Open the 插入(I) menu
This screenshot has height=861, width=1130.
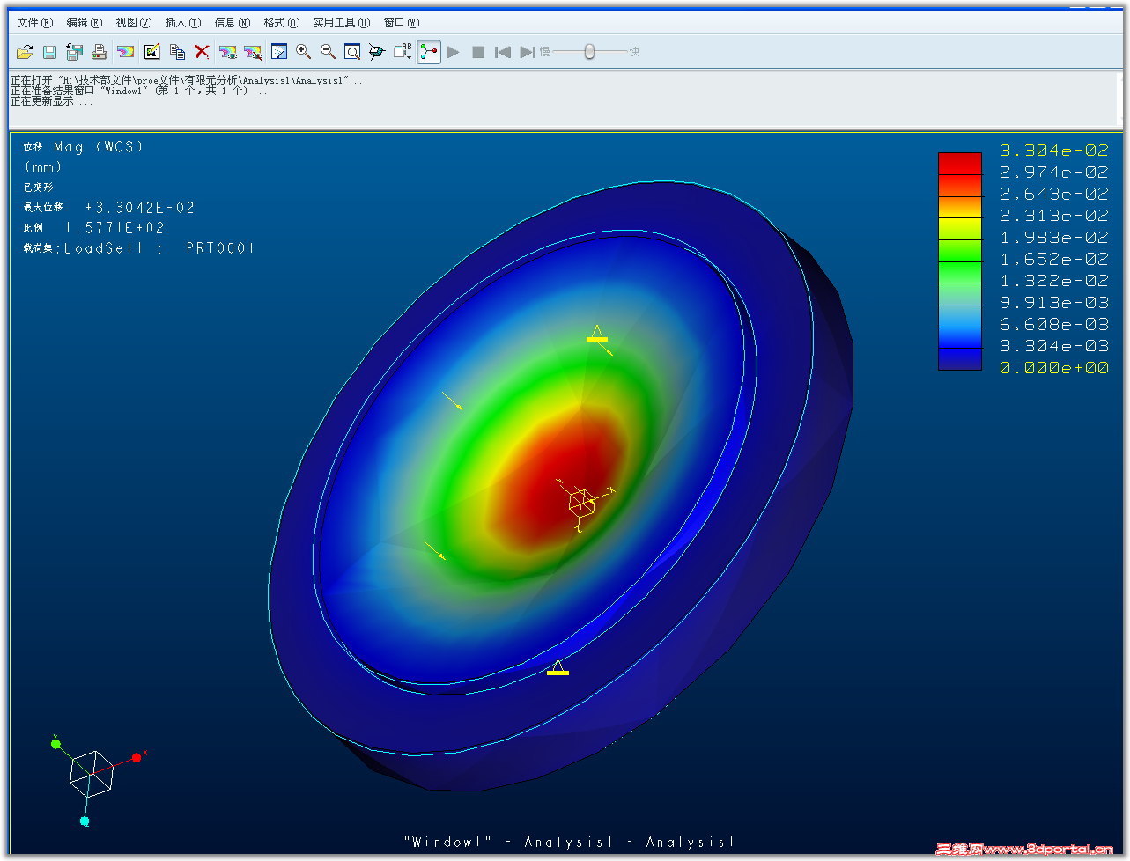183,23
